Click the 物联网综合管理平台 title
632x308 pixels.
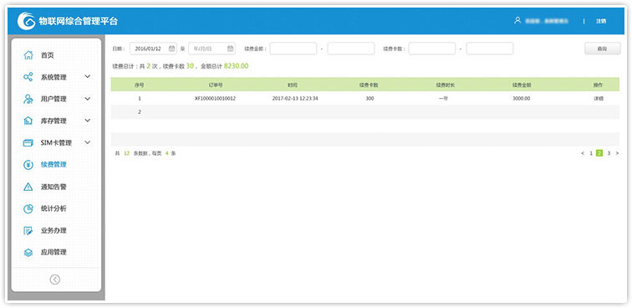click(x=79, y=22)
